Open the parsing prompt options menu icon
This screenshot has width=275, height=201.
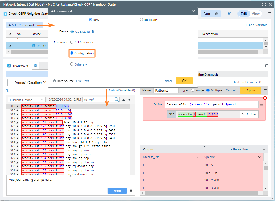click(x=131, y=191)
